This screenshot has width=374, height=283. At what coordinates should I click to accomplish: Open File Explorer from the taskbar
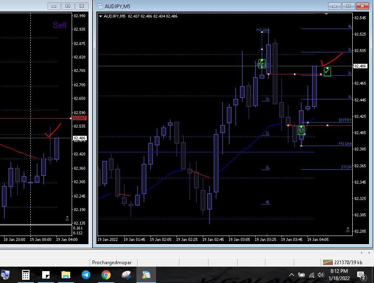coord(66,275)
